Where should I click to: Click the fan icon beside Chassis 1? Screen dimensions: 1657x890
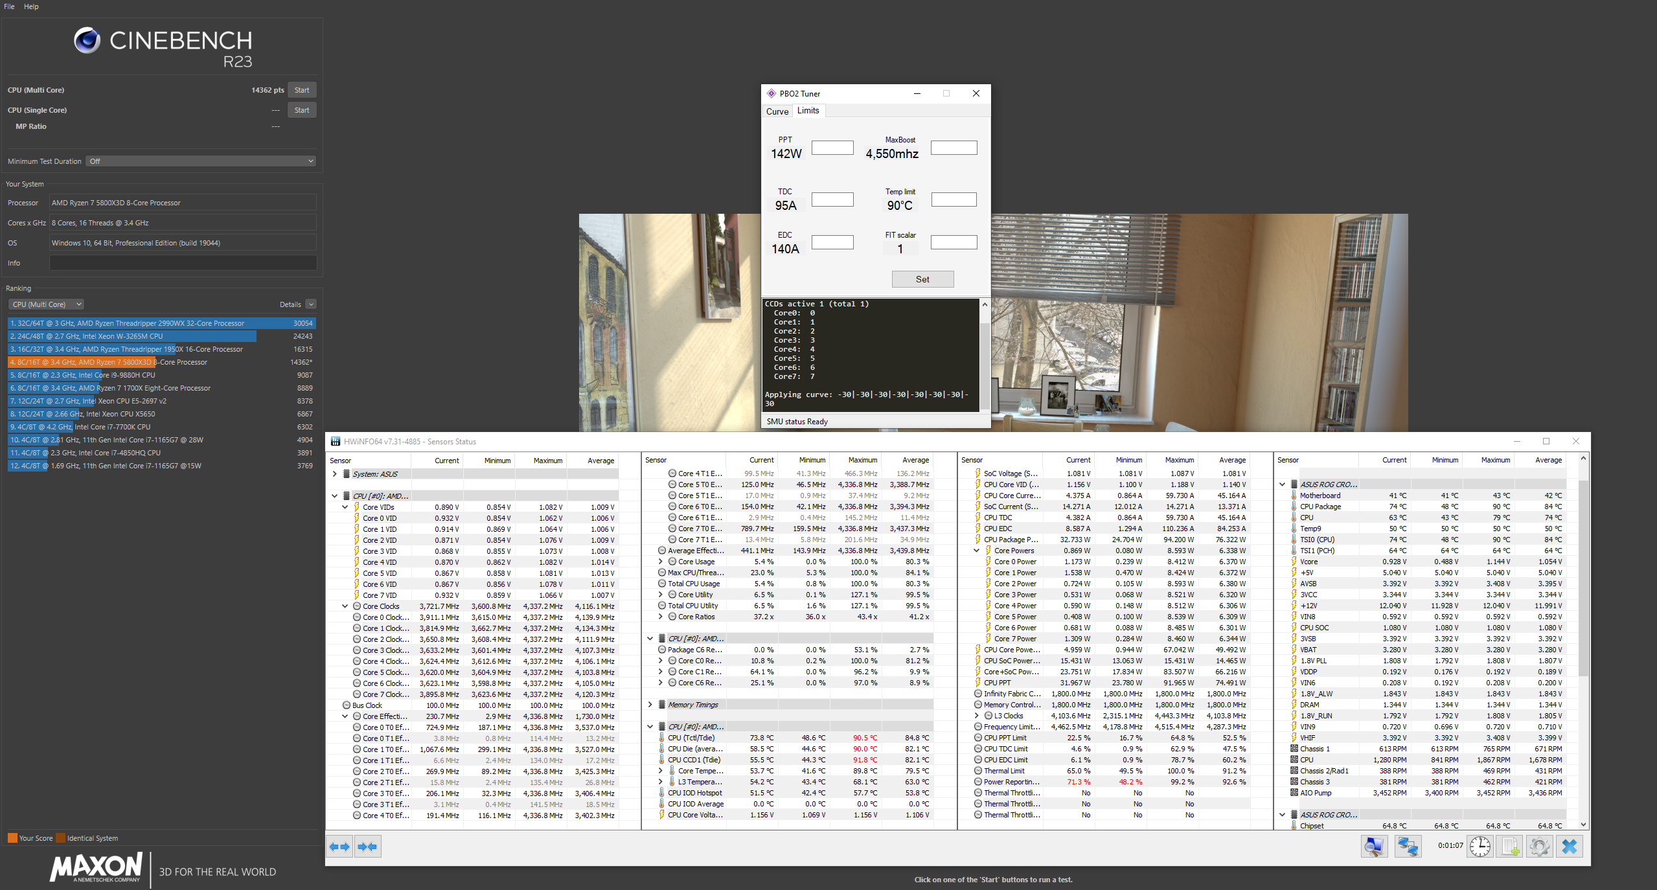click(1294, 749)
